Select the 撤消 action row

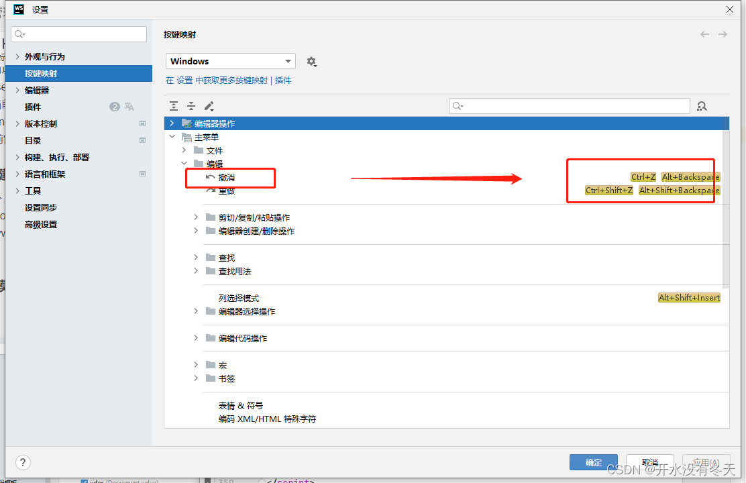click(447, 177)
